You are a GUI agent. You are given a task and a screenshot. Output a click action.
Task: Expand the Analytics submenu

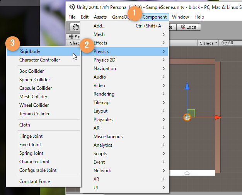125,145
